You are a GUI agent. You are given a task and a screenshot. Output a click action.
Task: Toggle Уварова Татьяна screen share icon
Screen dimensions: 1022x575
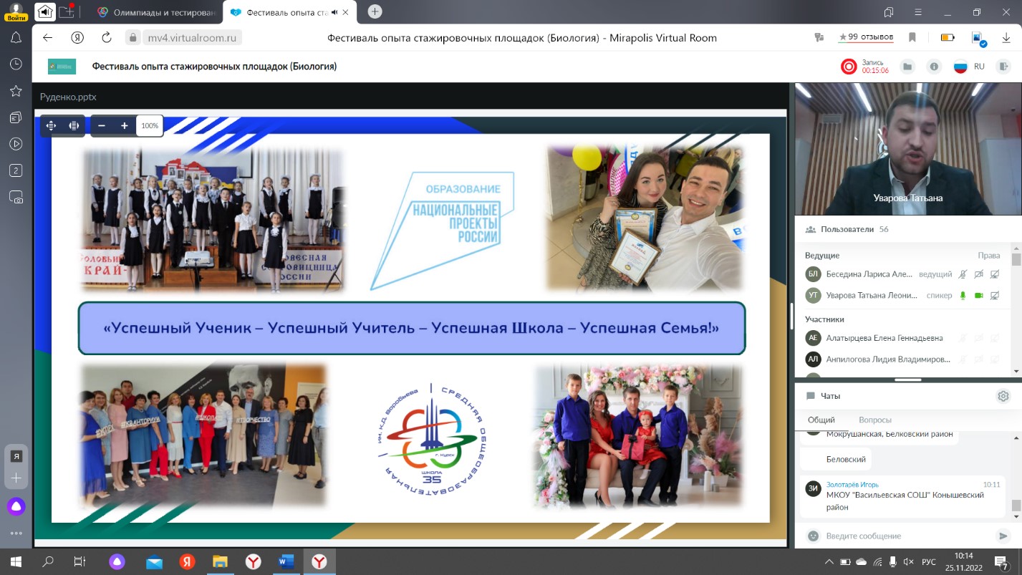[x=995, y=295]
